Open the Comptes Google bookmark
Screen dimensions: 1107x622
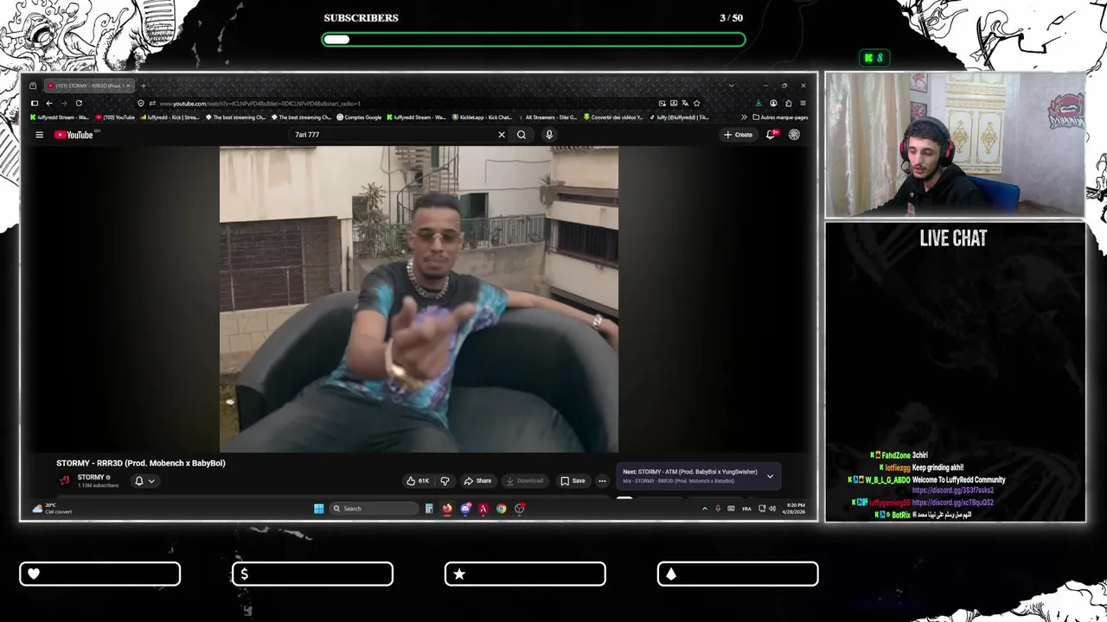pyautogui.click(x=360, y=117)
